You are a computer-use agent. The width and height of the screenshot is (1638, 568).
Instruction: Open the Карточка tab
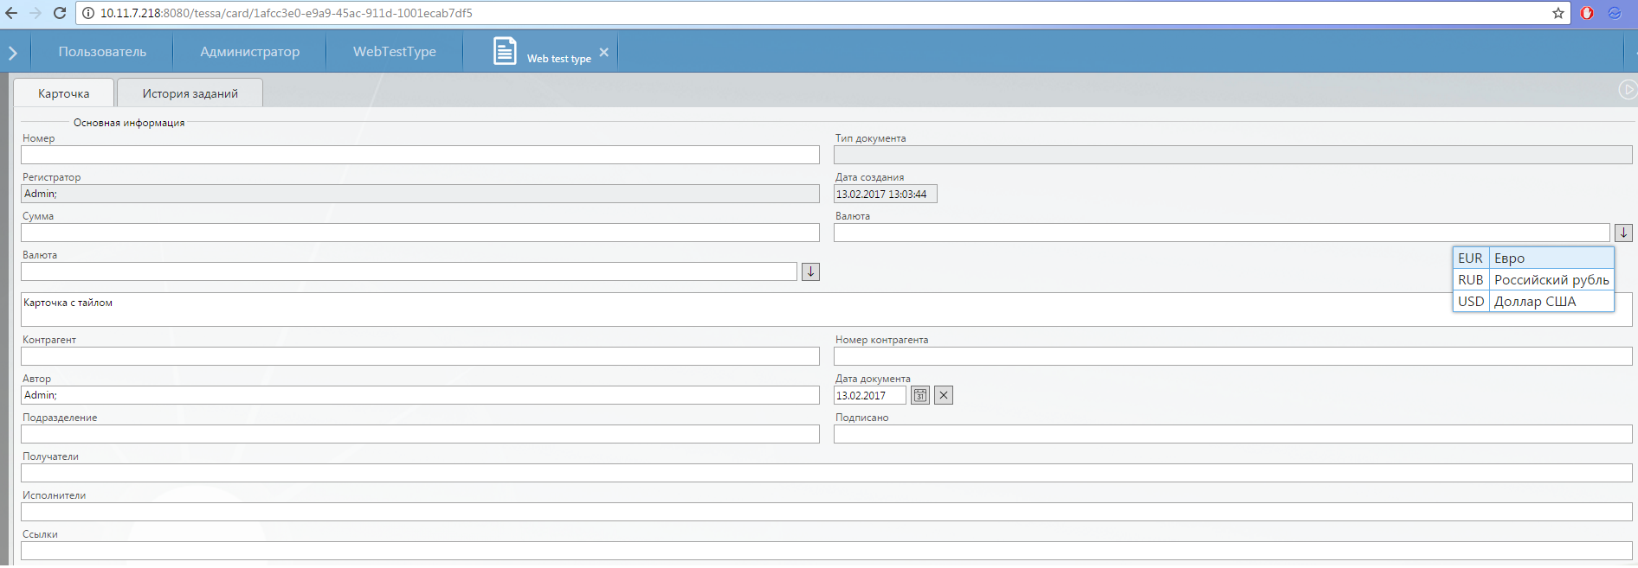tap(63, 93)
